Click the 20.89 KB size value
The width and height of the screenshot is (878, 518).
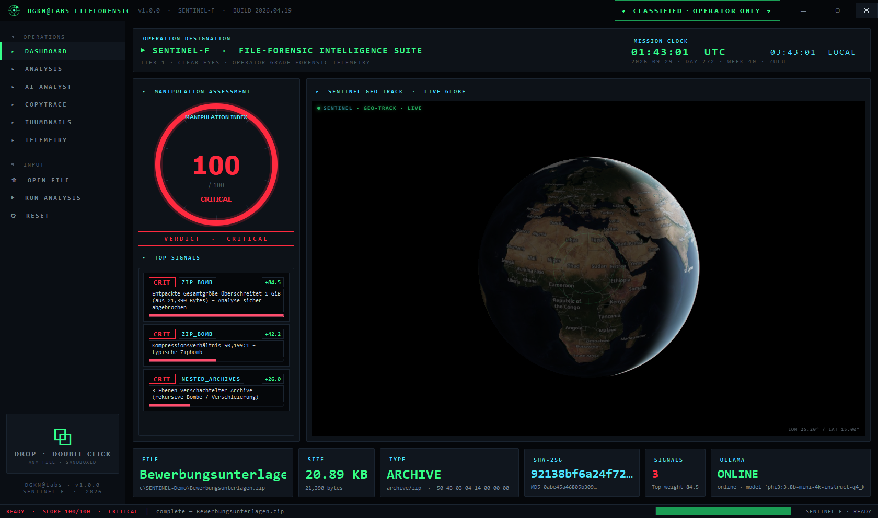coord(337,475)
